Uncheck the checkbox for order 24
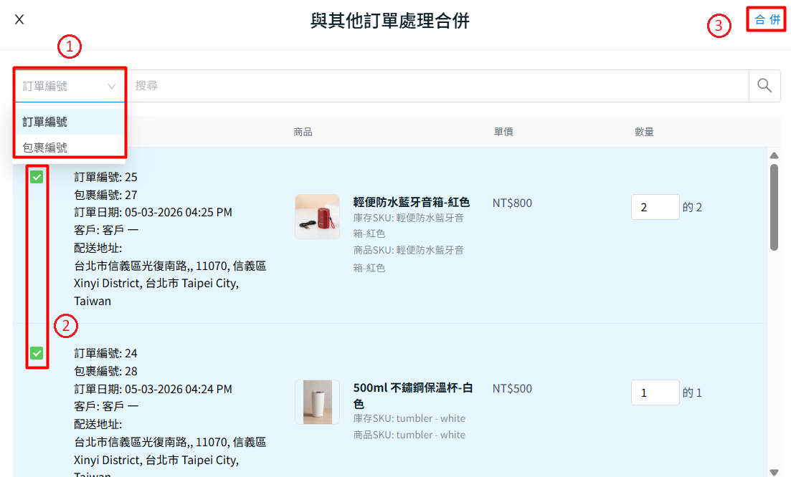This screenshot has height=477, width=791. click(37, 353)
